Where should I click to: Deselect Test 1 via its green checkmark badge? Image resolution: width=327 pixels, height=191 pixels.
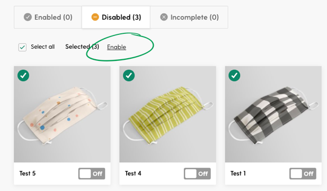point(234,76)
